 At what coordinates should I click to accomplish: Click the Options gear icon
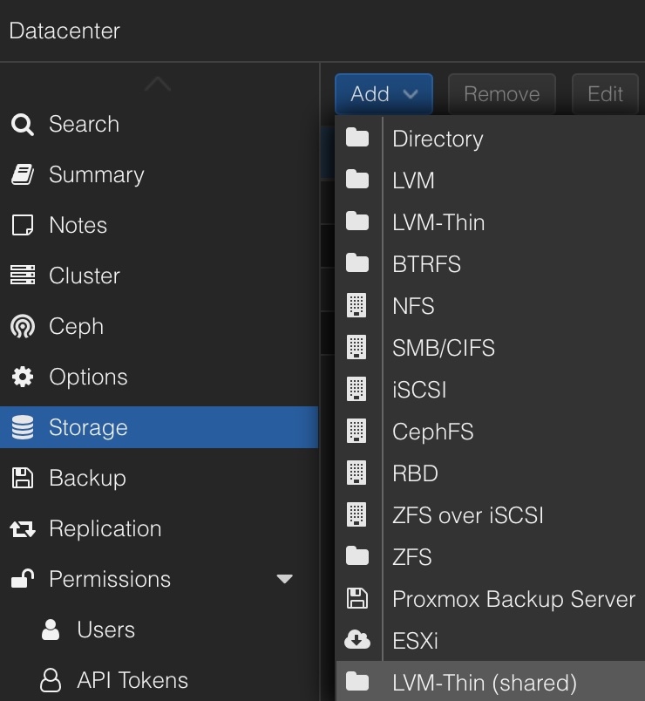tap(23, 377)
